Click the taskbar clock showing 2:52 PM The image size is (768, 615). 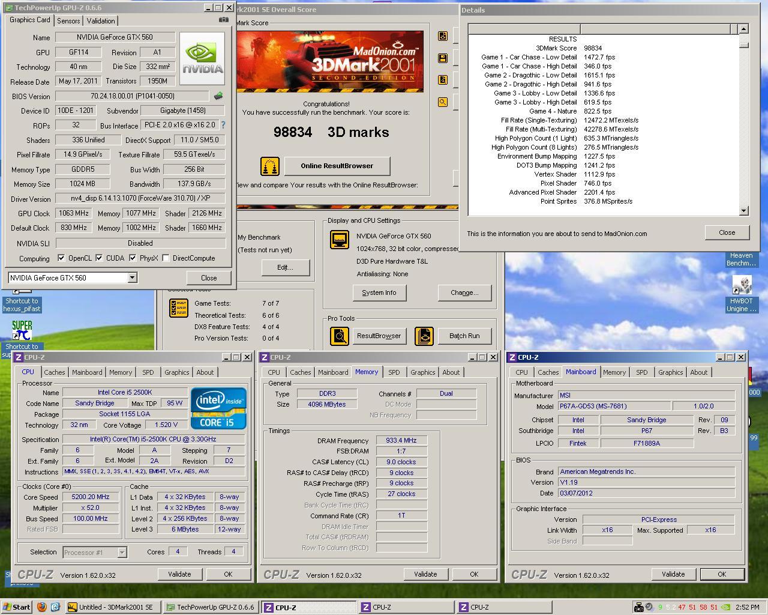click(747, 607)
